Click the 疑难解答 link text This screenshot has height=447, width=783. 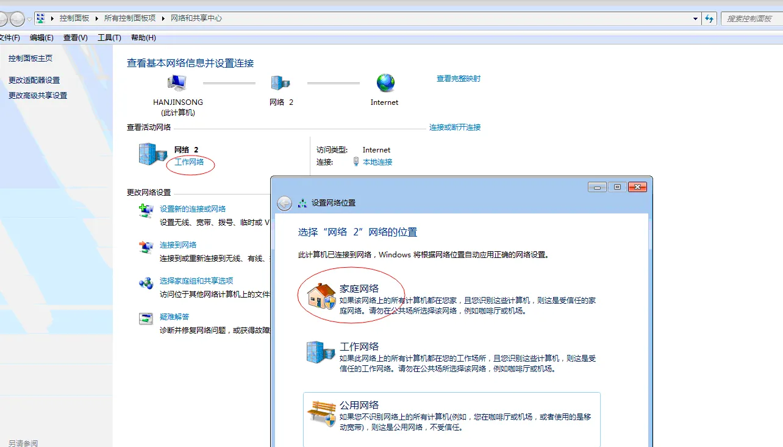coord(174,317)
